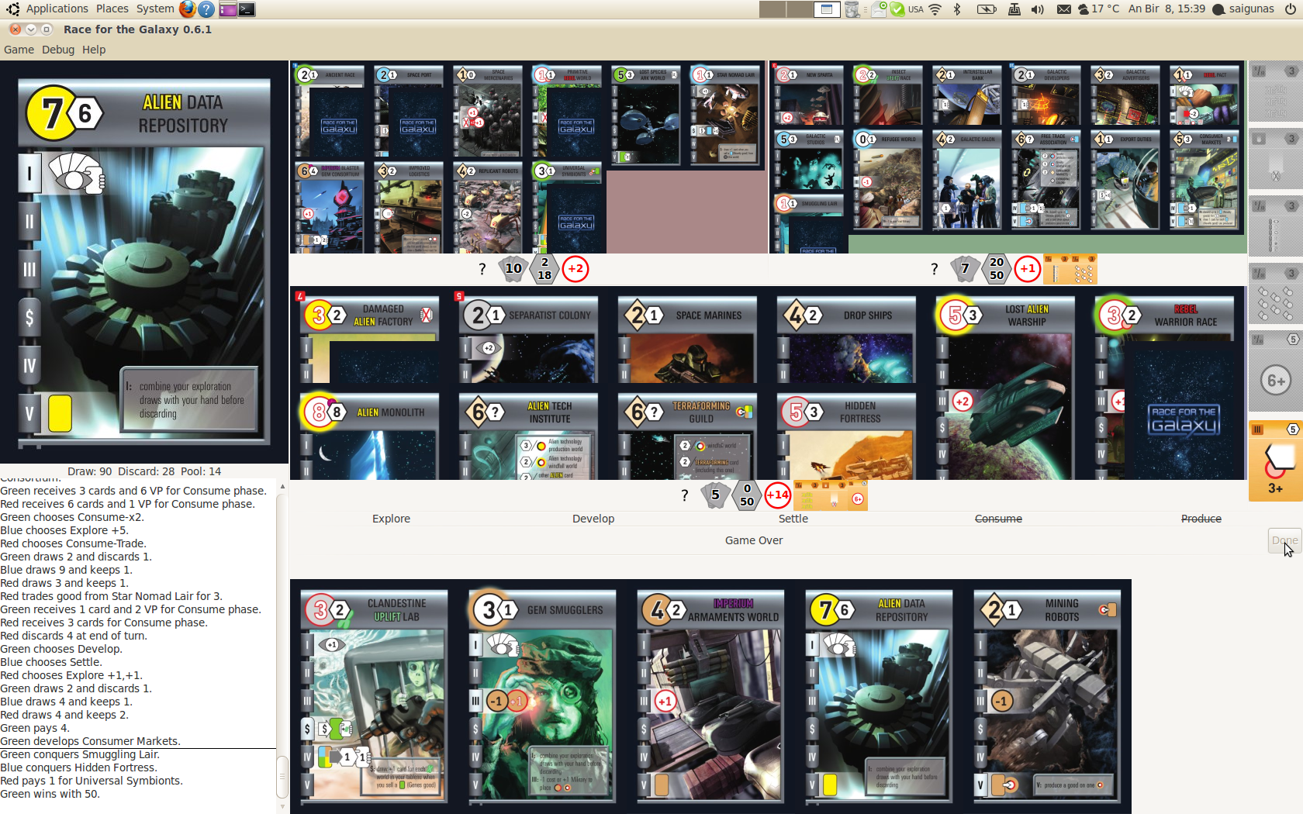Click the Settle phase label

[793, 519]
